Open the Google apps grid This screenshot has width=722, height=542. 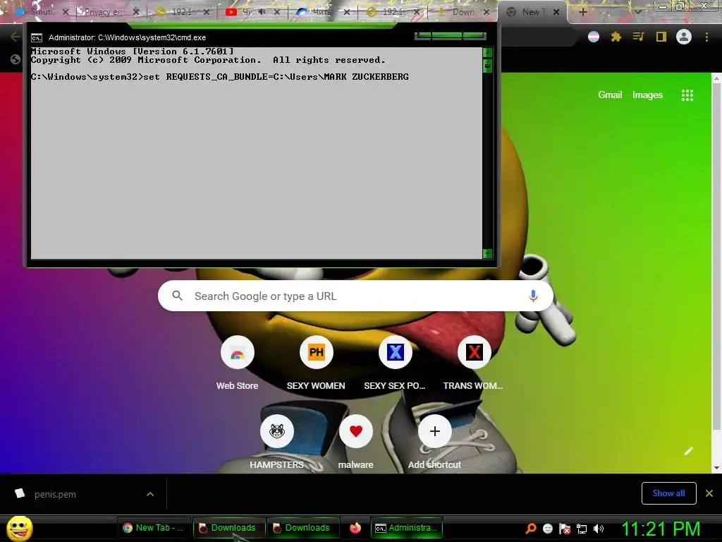pos(687,95)
